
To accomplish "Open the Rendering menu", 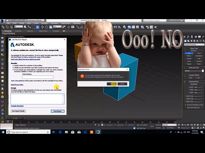I will point(77,23).
